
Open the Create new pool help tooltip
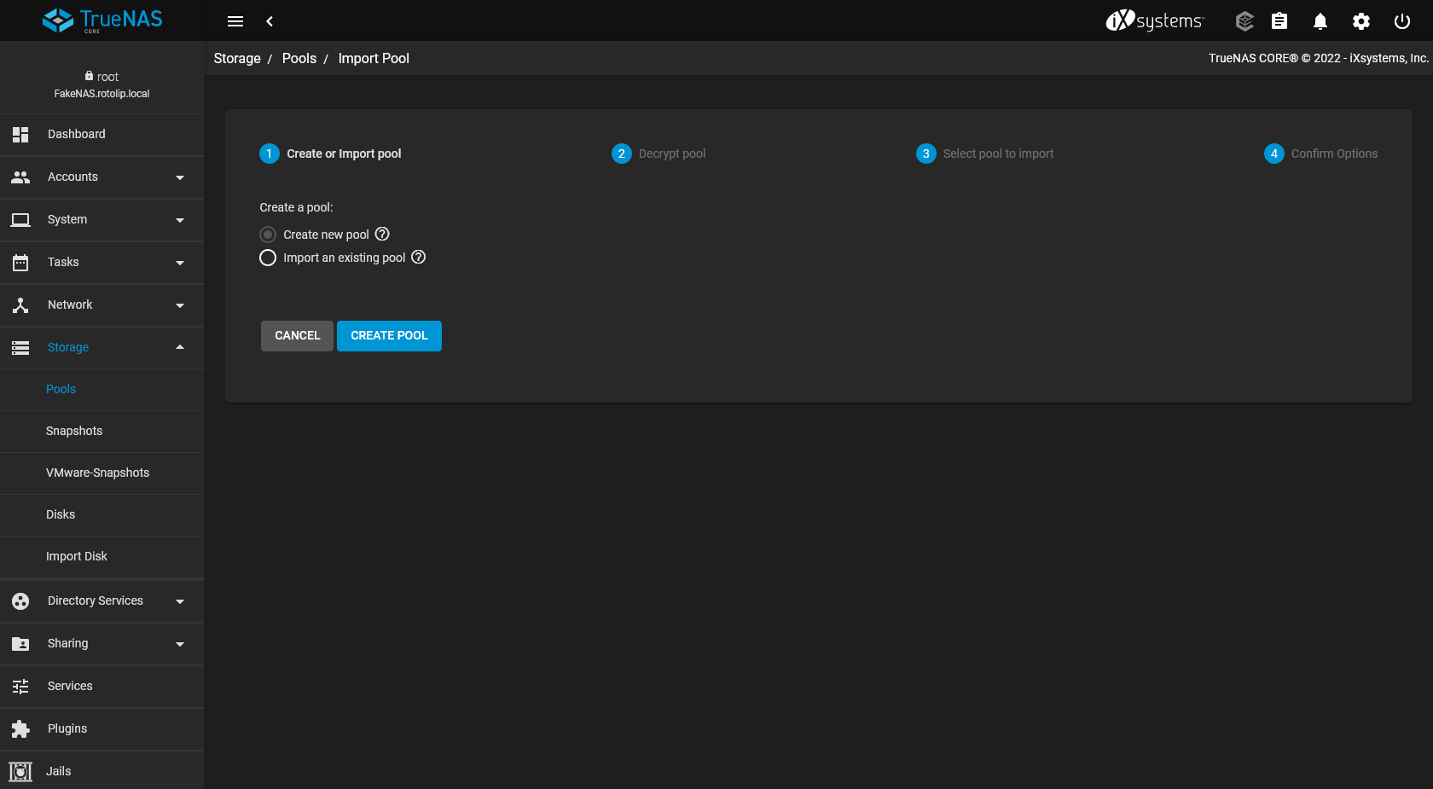tap(382, 234)
